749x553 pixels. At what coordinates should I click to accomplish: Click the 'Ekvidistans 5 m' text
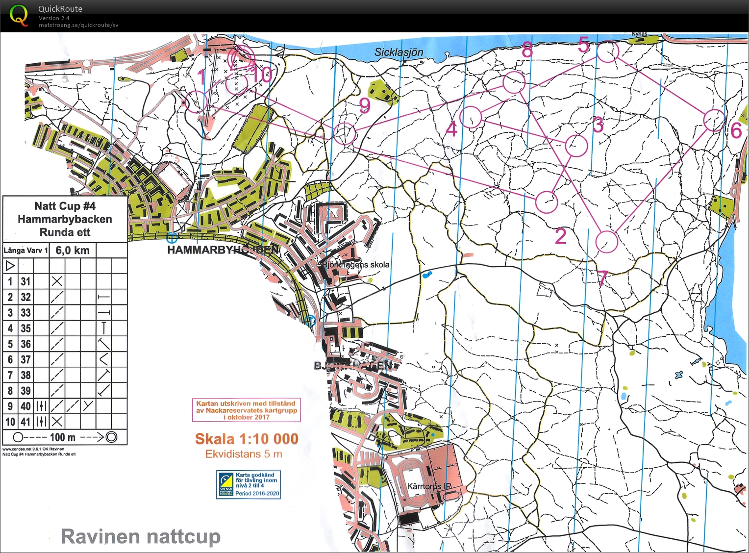click(244, 454)
